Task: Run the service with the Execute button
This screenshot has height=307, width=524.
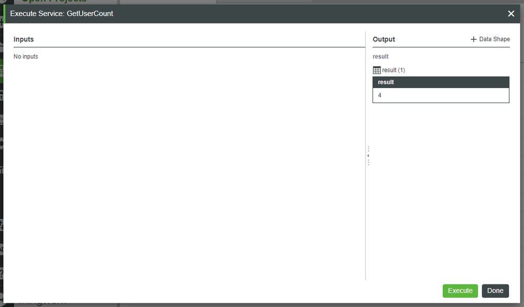Action: [x=460, y=290]
